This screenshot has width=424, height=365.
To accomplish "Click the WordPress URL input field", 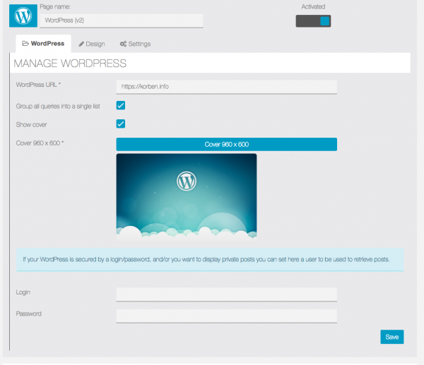I will click(226, 87).
